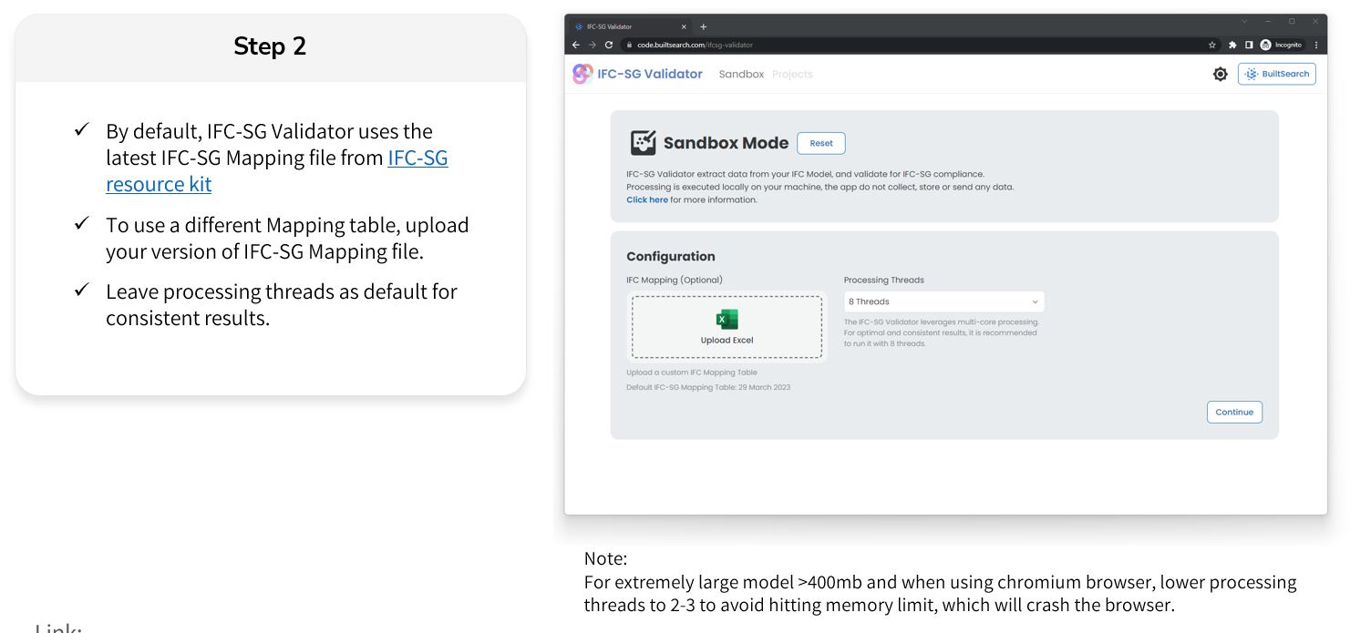Image resolution: width=1350 pixels, height=633 pixels.
Task: Click the Excel icon in upload box
Action: (727, 320)
